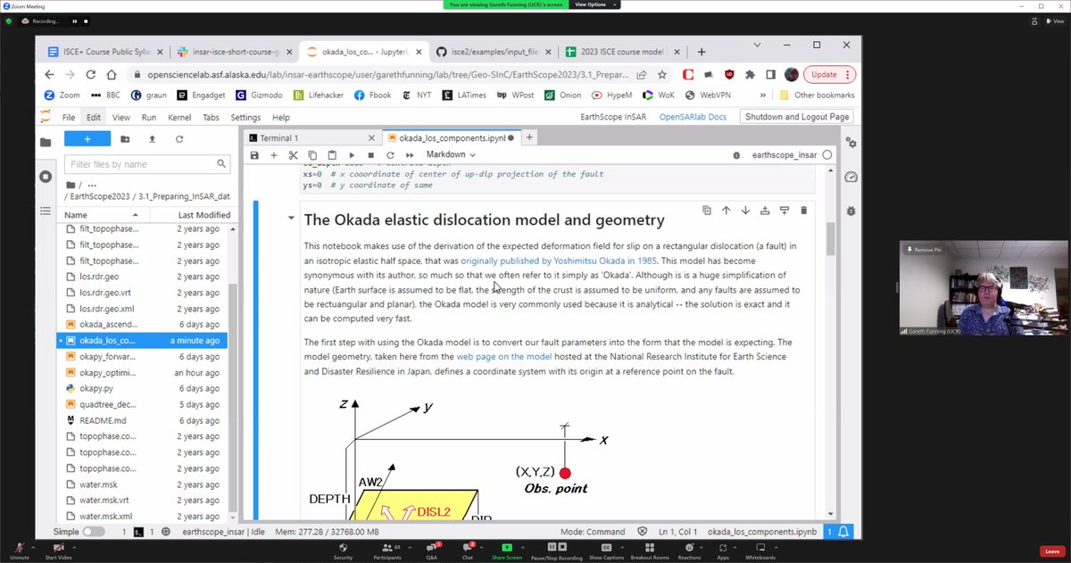Enable the notebook debugger bug icon
This screenshot has width=1071, height=563.
coord(736,155)
